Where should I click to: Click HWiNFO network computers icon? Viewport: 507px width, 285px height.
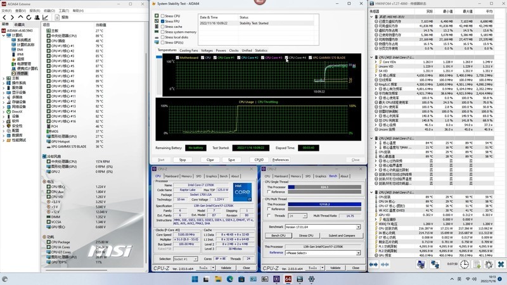pyautogui.click(x=435, y=264)
